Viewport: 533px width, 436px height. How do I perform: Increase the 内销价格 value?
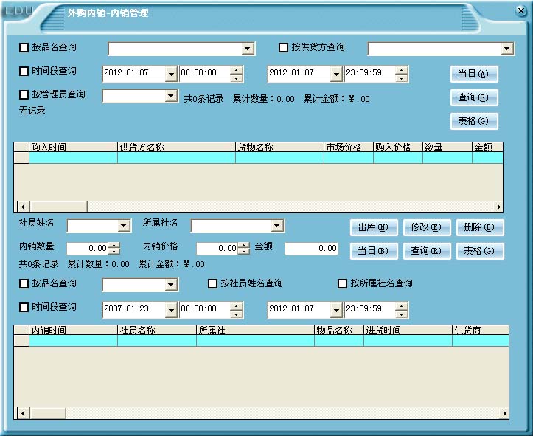(x=243, y=245)
